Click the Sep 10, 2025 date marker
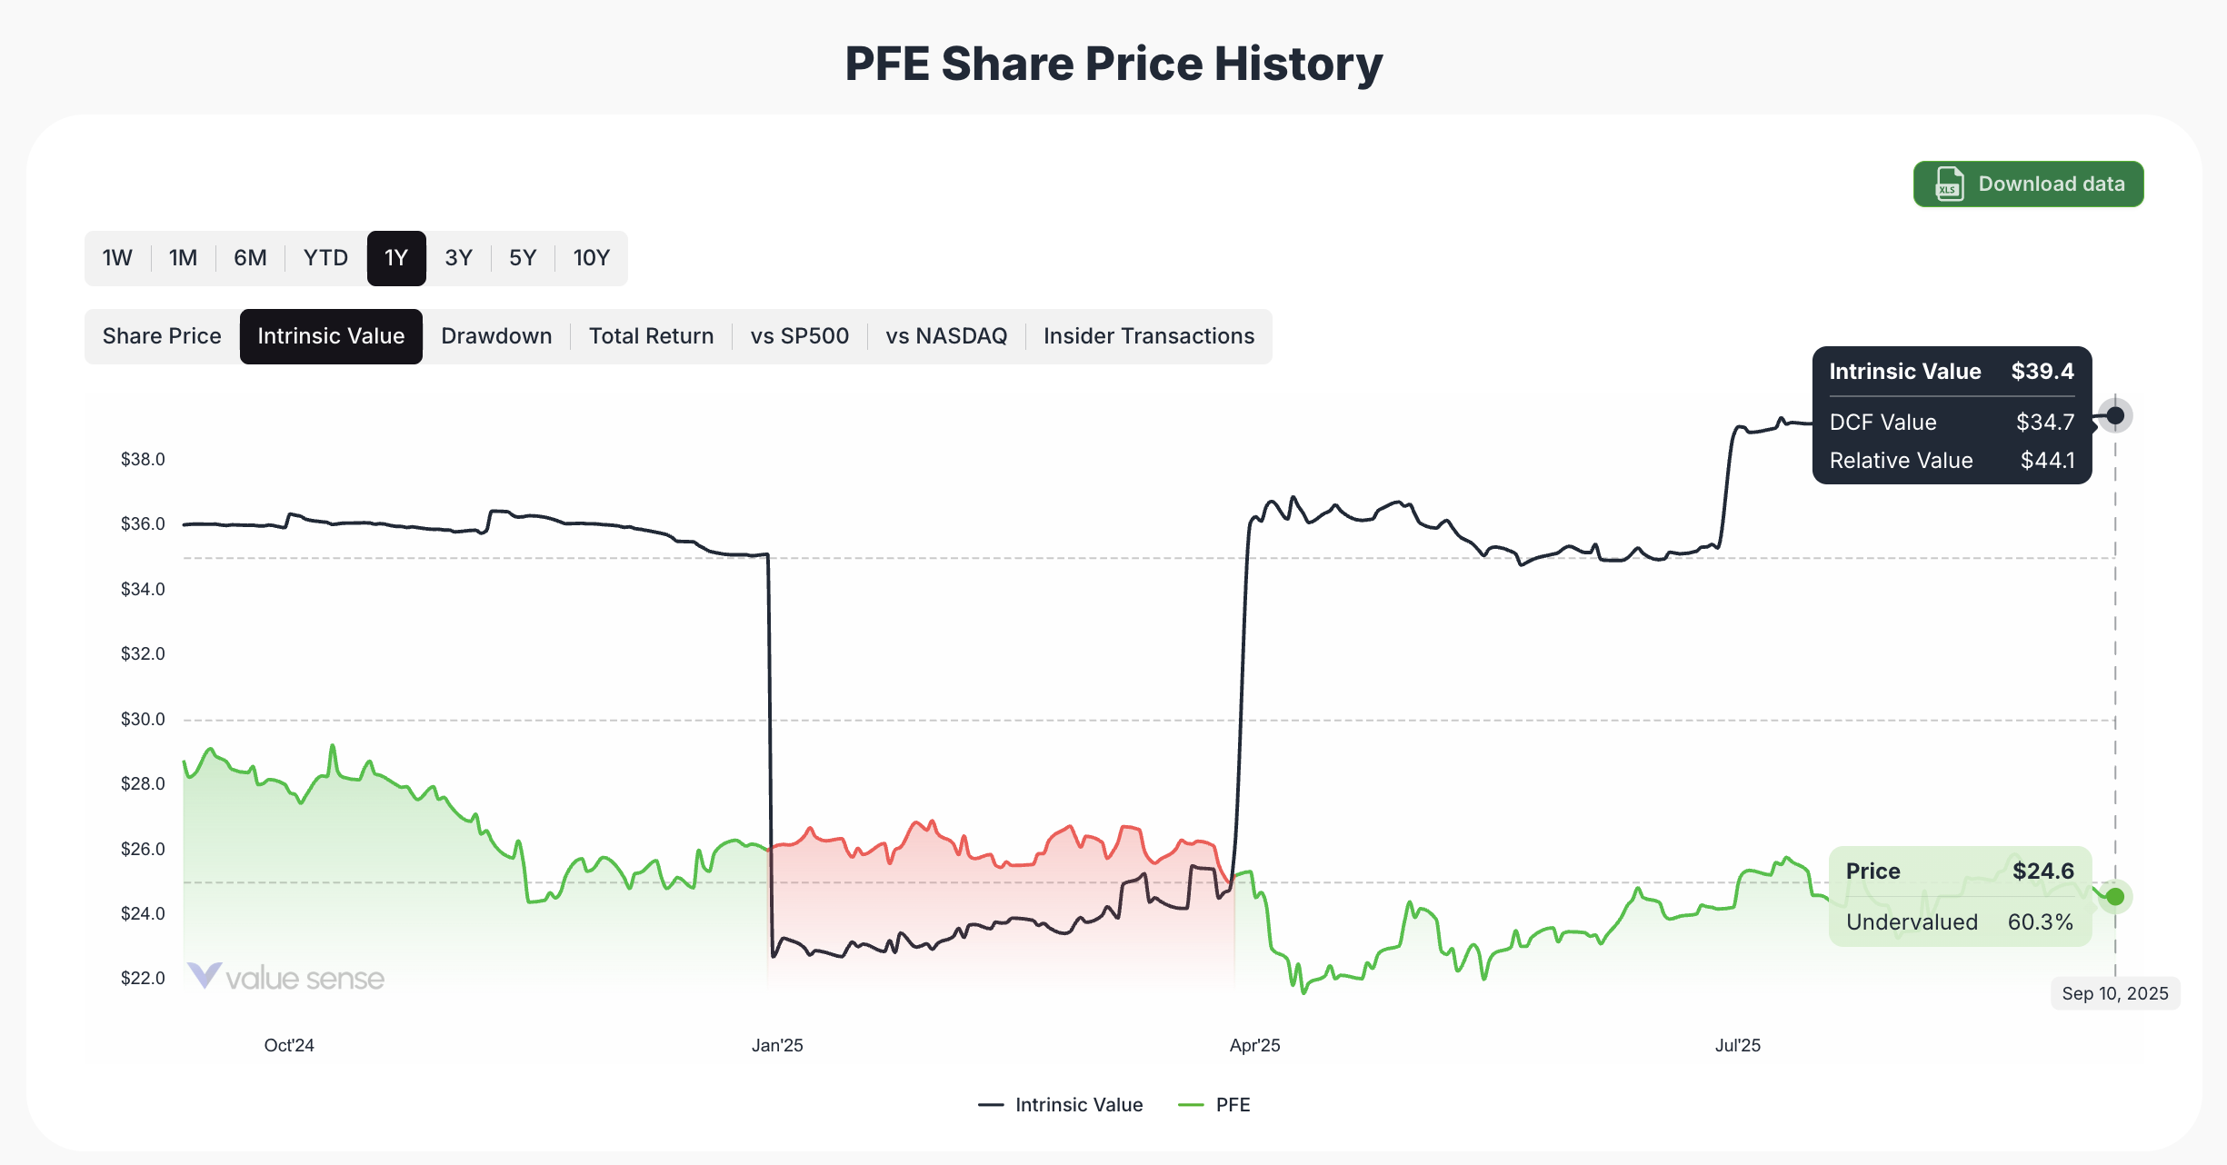This screenshot has height=1165, width=2227. (x=2115, y=993)
